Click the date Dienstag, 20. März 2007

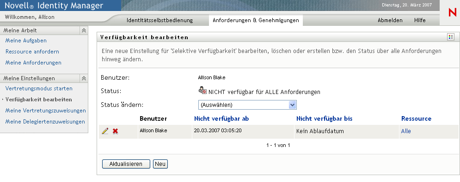point(407,5)
